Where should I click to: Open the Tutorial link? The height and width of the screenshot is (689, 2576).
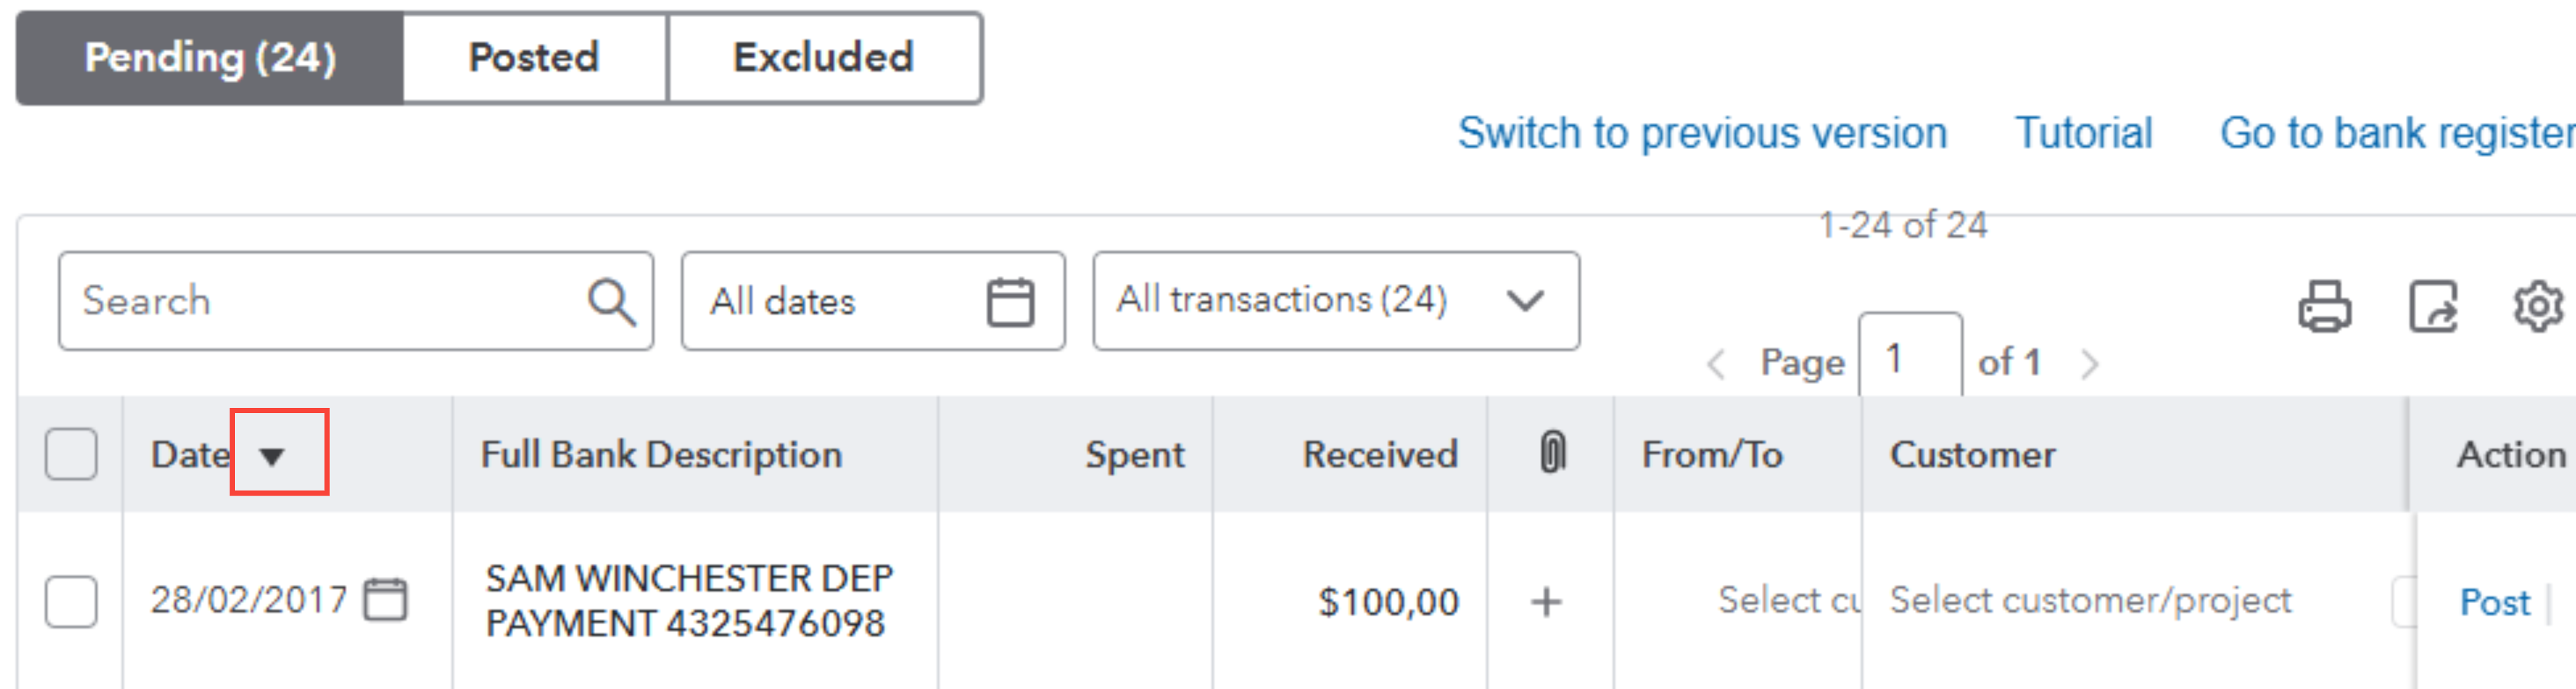(x=2083, y=133)
